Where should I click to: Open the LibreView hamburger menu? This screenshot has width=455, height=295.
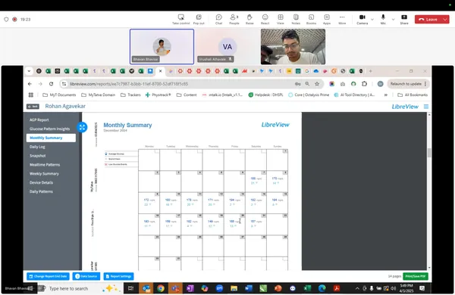(426, 107)
